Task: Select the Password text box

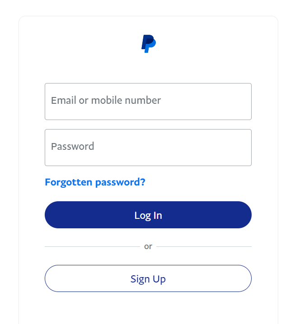Action: point(148,148)
